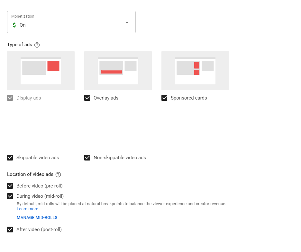Uncheck the Overlay ads checkbox

point(87,98)
